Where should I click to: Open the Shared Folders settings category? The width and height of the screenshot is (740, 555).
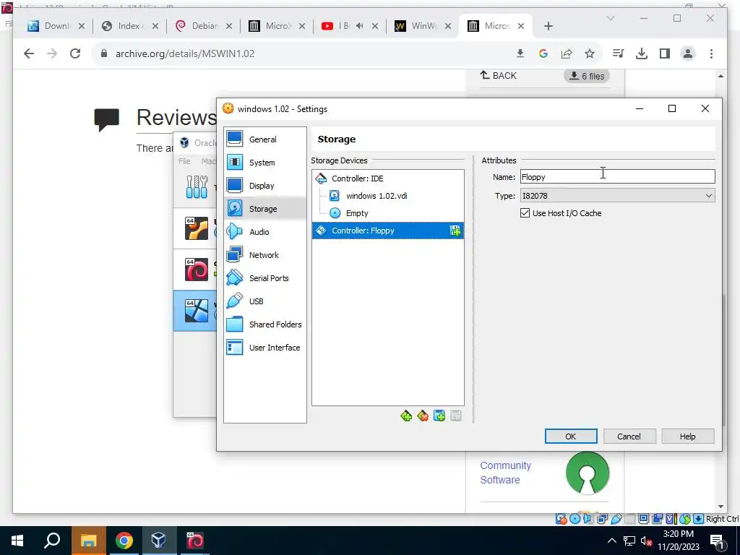pos(264,324)
